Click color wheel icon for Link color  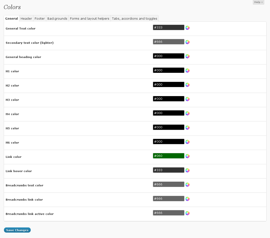pos(187,156)
